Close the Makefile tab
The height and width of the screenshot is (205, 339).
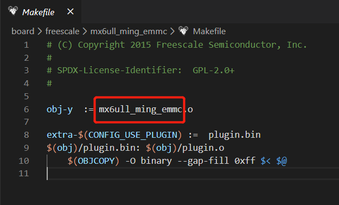click(x=71, y=11)
